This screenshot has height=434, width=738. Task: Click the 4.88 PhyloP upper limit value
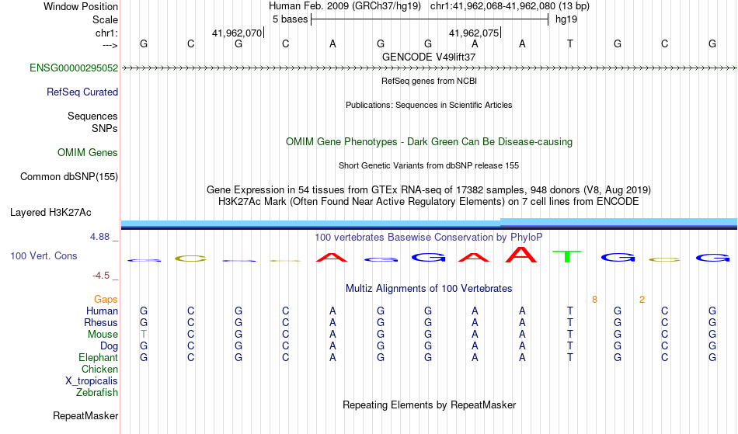click(x=100, y=237)
